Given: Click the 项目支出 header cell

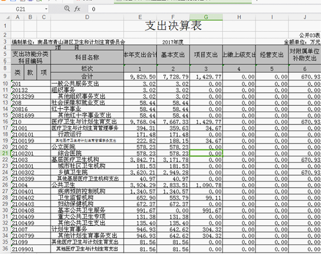Looking at the screenshot, I should [206, 55].
